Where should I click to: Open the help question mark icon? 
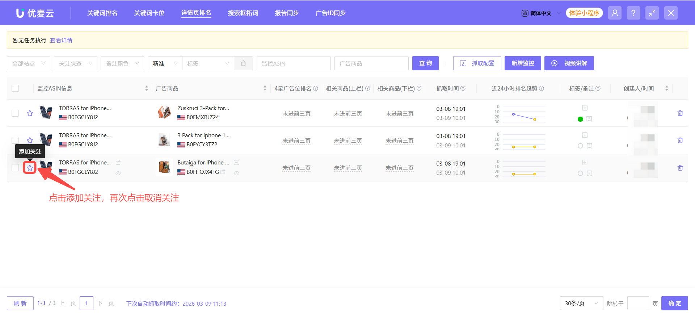(x=633, y=13)
